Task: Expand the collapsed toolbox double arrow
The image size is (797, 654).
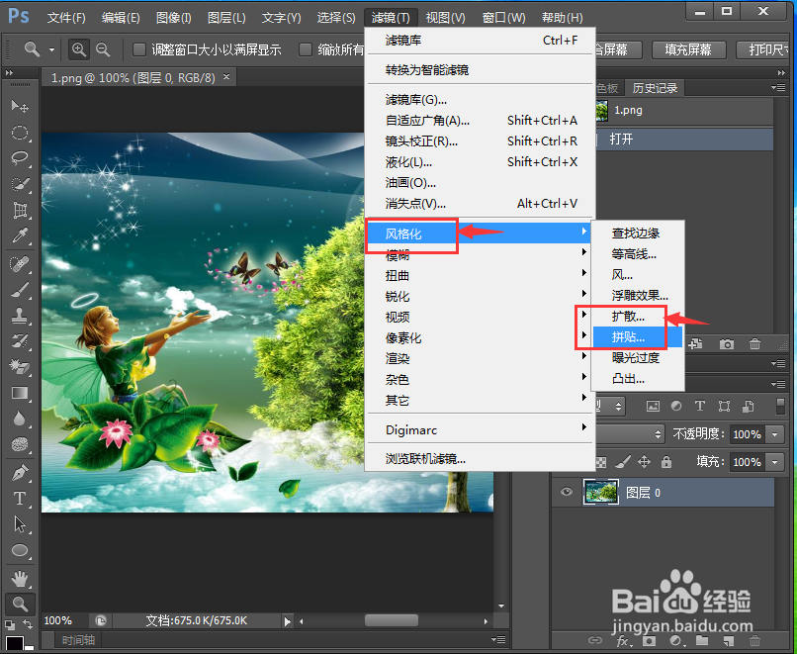Action: coord(9,73)
